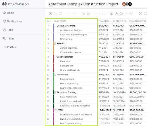Select the Foundation curing task
The height and width of the screenshot is (126, 147).
coord(69,83)
